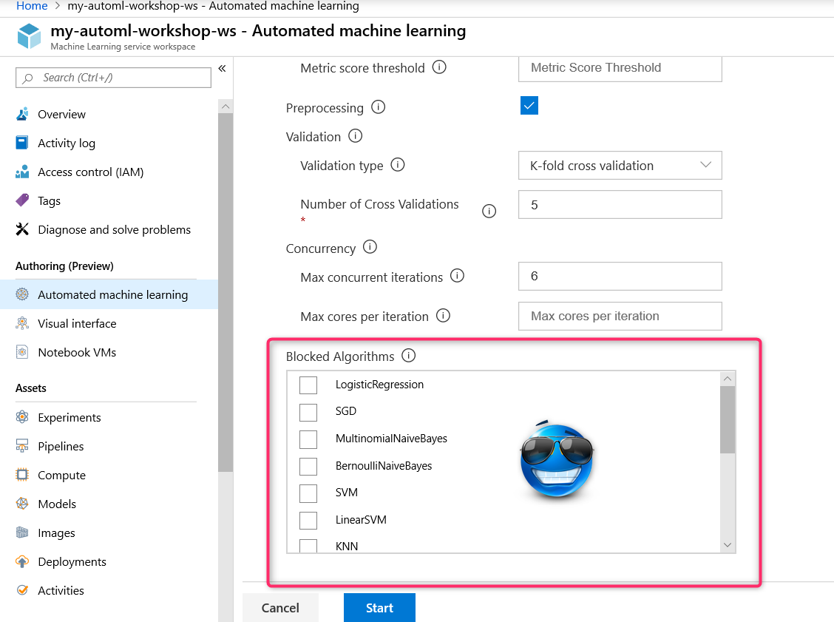Click the Visual interface icon
834x622 pixels.
pos(22,323)
